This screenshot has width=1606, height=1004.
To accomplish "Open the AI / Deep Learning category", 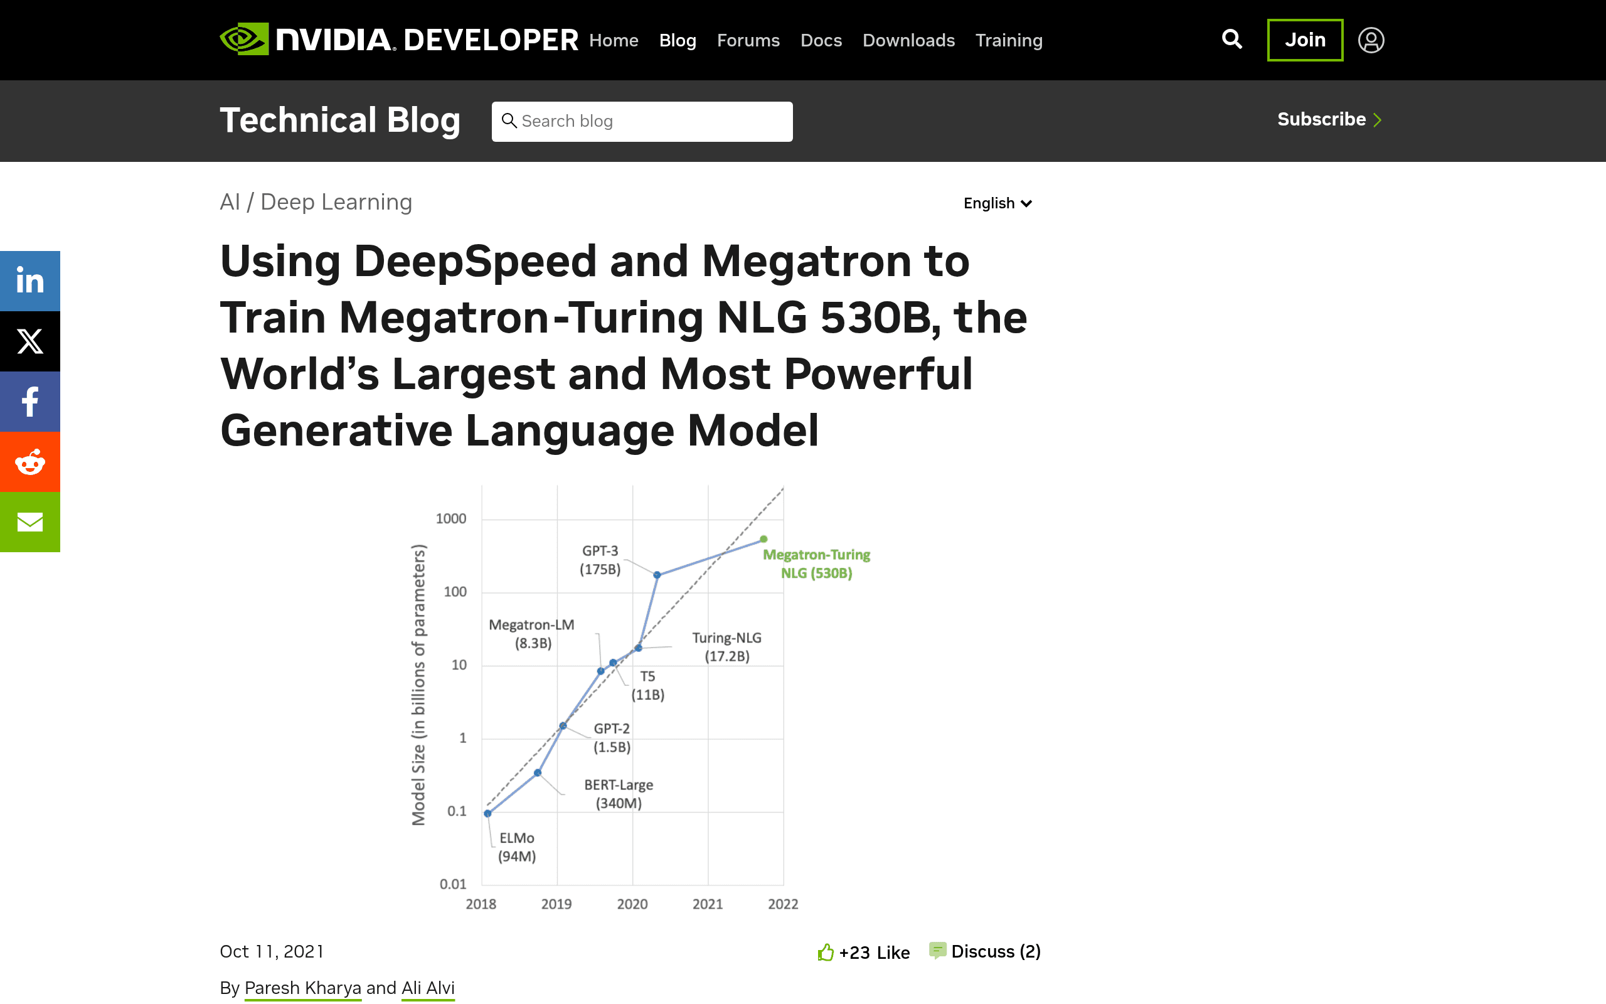I will tap(316, 202).
